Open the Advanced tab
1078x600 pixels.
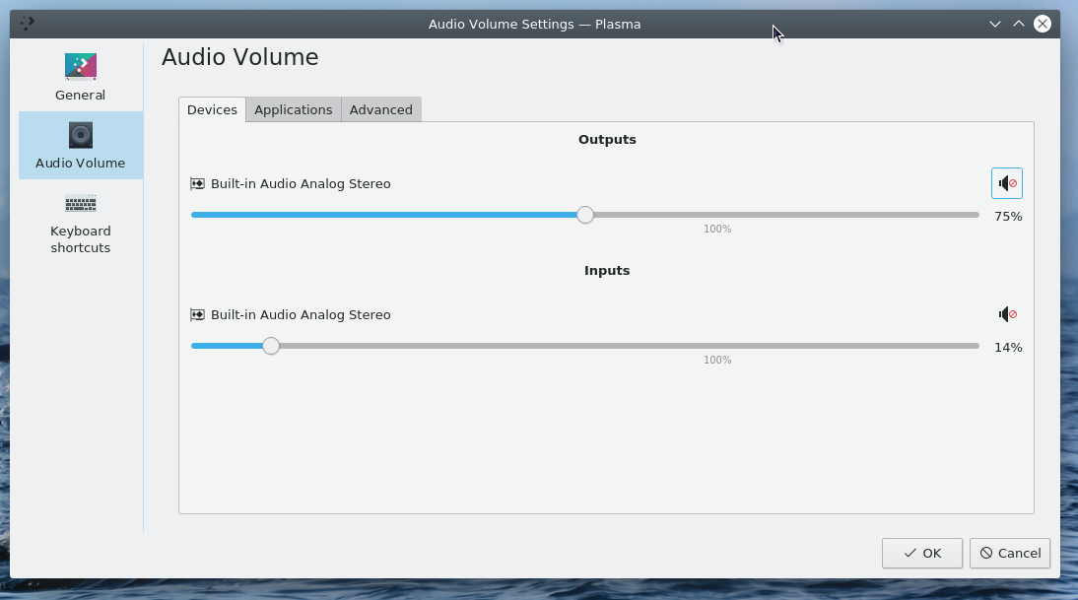coord(381,110)
